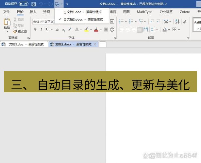
Task: Open Customize Quick Access Toolbar dropdown
Action: pyautogui.click(x=67, y=4)
